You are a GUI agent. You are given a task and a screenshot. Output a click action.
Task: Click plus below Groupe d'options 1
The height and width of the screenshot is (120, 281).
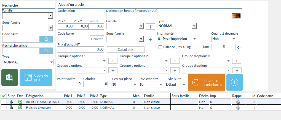point(113,70)
